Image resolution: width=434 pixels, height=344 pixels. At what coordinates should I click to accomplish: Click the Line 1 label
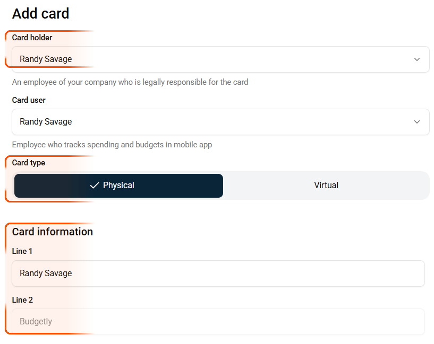pyautogui.click(x=22, y=251)
